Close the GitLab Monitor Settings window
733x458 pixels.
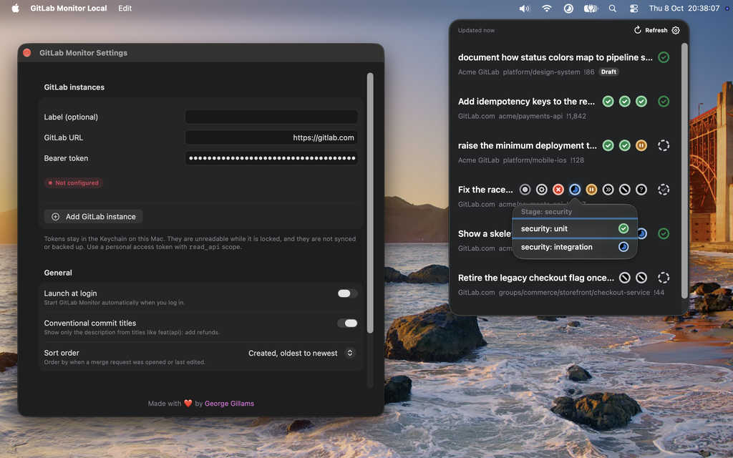click(27, 53)
